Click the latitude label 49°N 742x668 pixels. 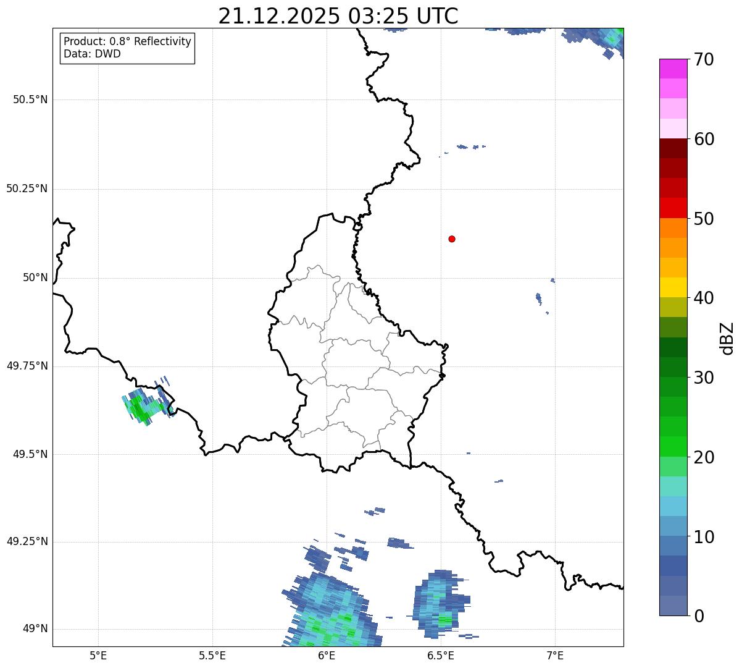click(x=35, y=629)
